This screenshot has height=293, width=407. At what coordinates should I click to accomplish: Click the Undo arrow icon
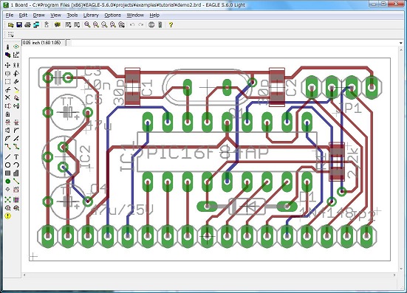[x=132, y=25]
